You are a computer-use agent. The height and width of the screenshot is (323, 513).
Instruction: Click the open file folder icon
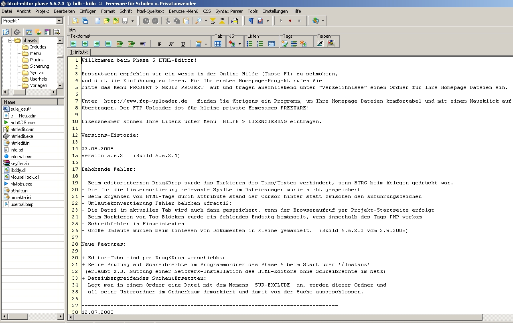click(107, 21)
